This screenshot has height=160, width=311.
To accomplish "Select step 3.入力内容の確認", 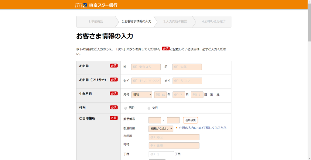I will tap(175, 21).
